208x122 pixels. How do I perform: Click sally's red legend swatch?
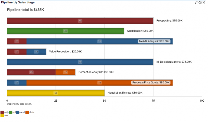tap(2, 112)
